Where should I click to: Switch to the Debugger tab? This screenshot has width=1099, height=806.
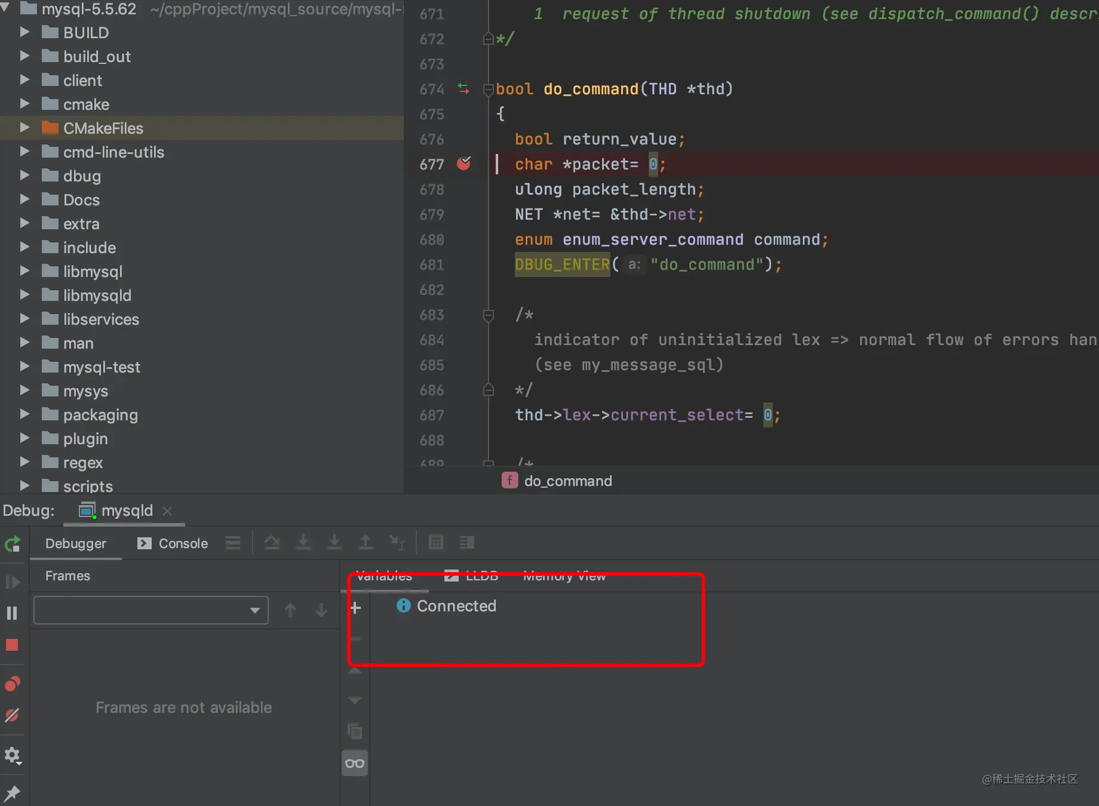point(76,543)
